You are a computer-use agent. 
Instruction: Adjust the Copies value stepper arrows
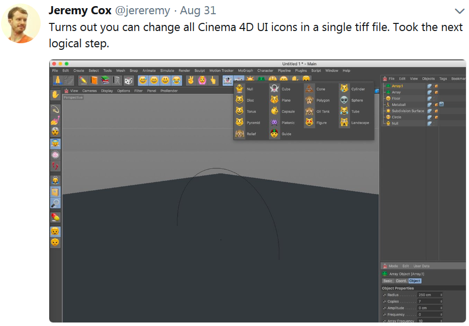[441, 302]
